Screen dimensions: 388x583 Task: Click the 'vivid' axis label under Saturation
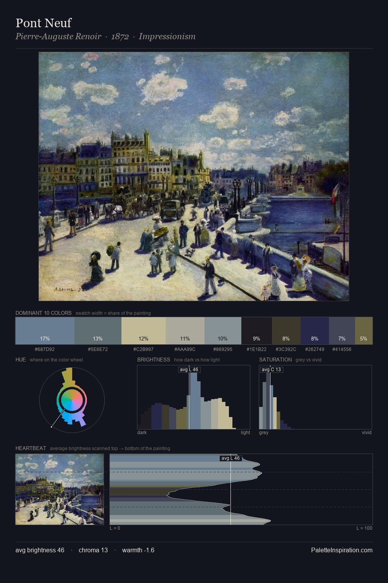[x=367, y=433]
